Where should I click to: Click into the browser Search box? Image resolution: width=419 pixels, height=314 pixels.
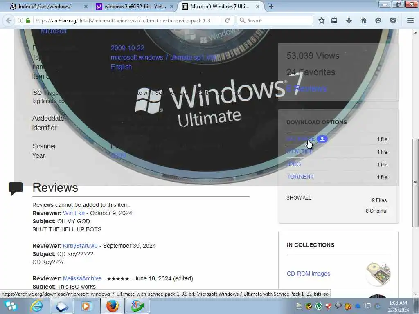pyautogui.click(x=275, y=20)
